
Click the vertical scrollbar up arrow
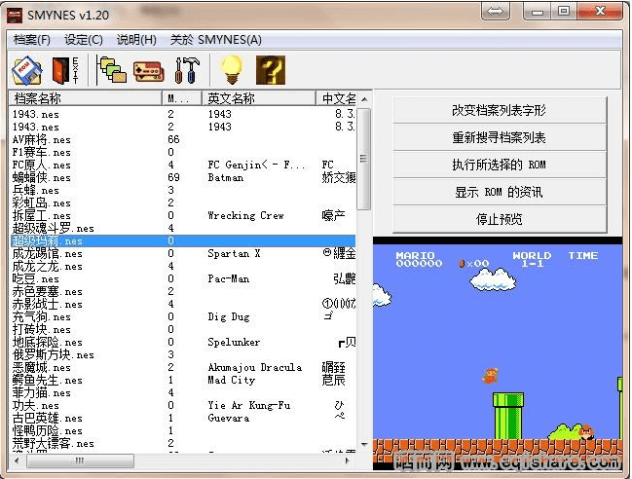click(364, 99)
